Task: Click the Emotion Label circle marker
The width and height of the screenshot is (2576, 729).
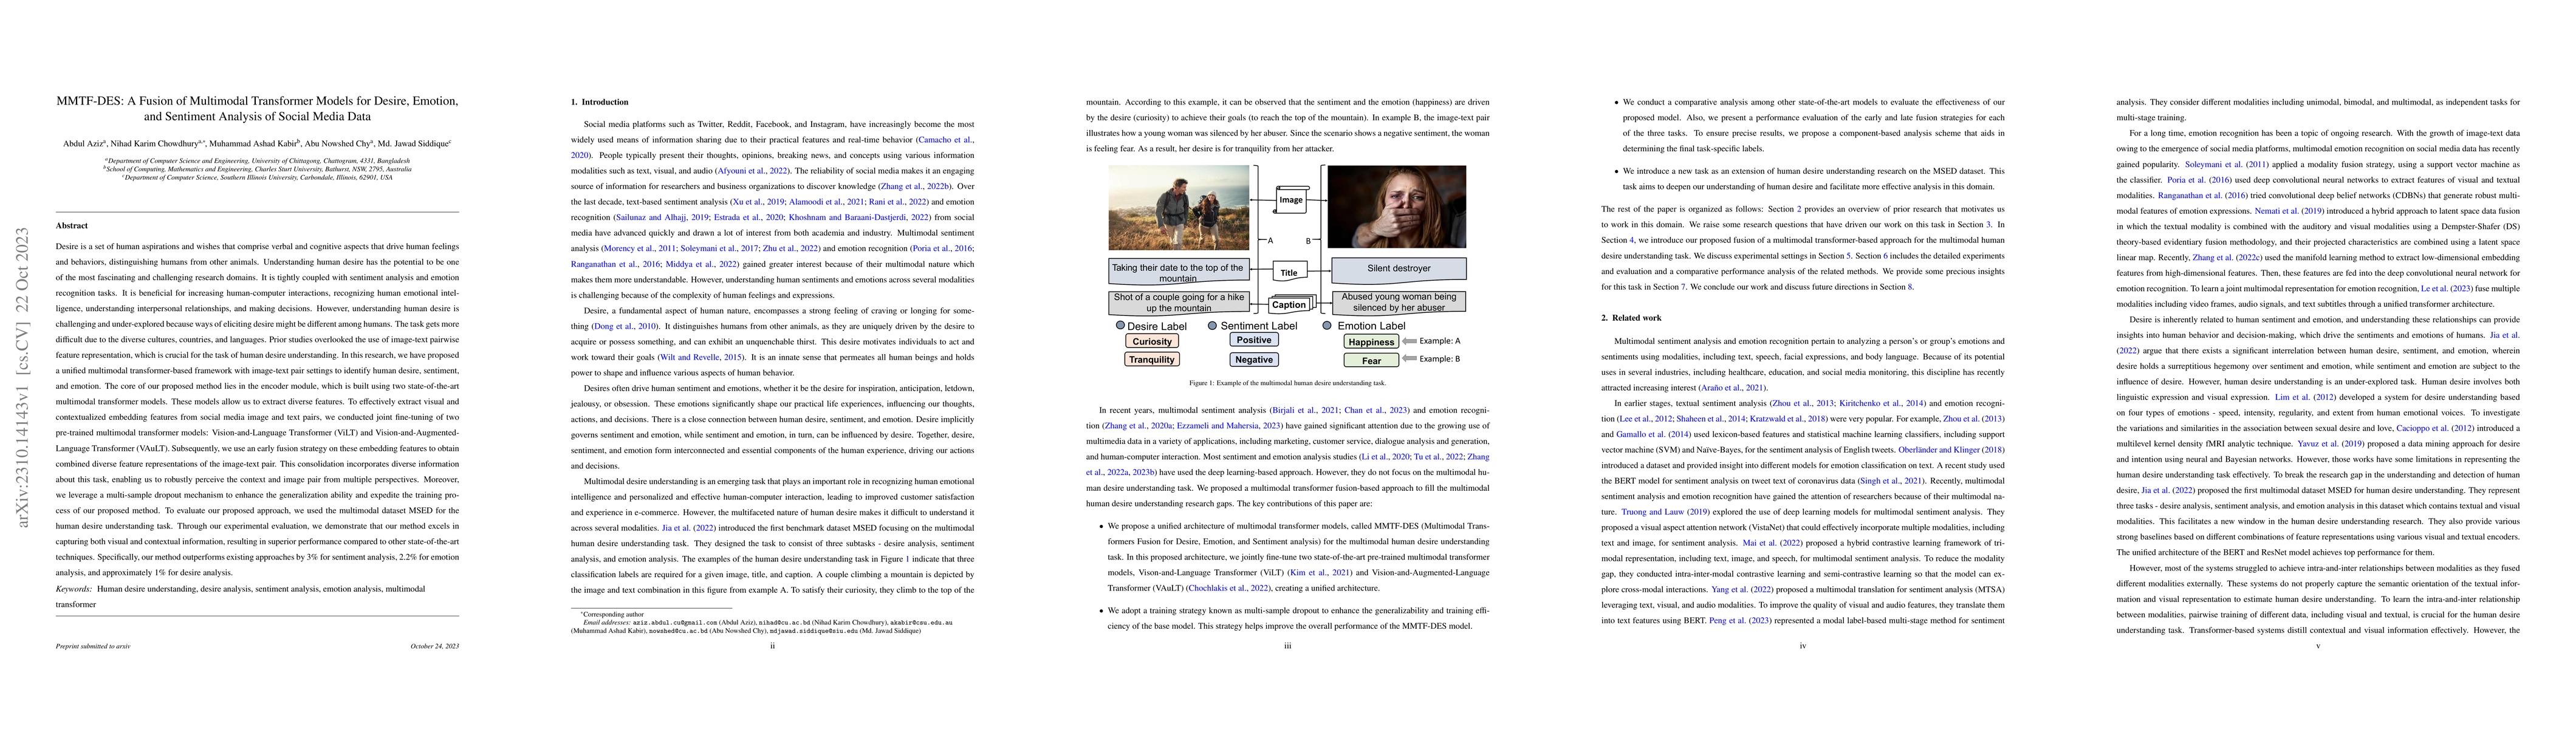Action: (1327, 326)
